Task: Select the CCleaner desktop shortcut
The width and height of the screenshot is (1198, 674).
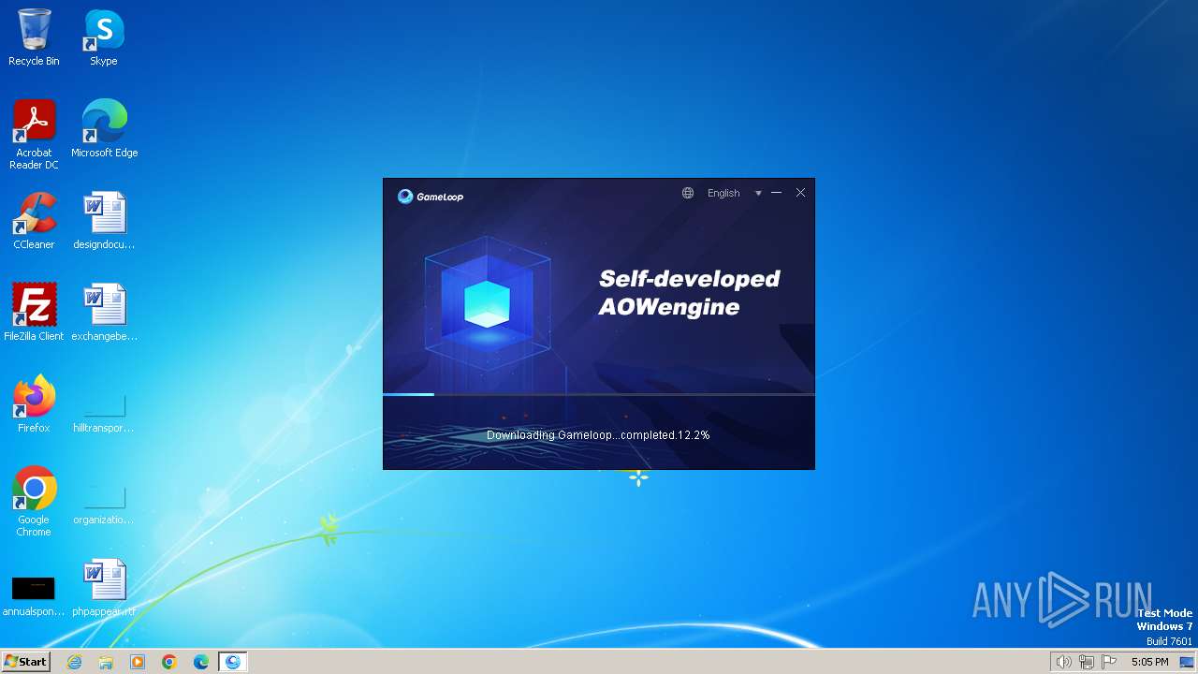Action: pos(34,221)
